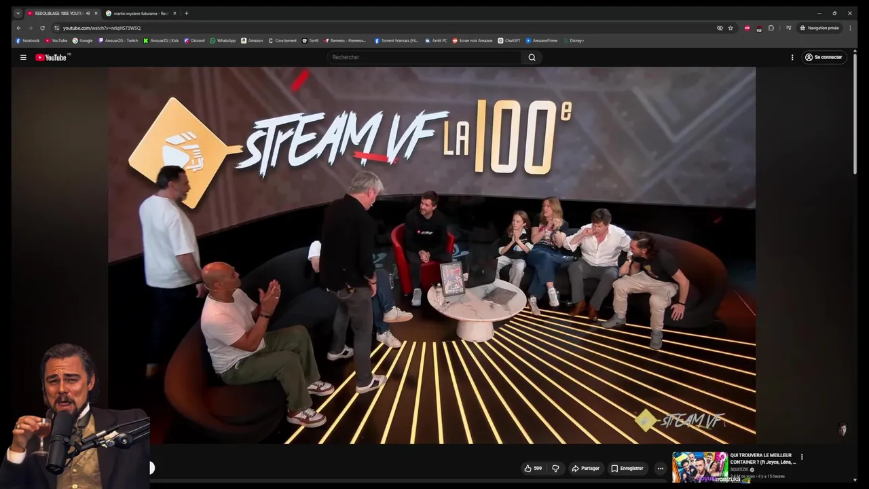Click the youtube.com address bar URL
This screenshot has height=489, width=869.
[102, 28]
